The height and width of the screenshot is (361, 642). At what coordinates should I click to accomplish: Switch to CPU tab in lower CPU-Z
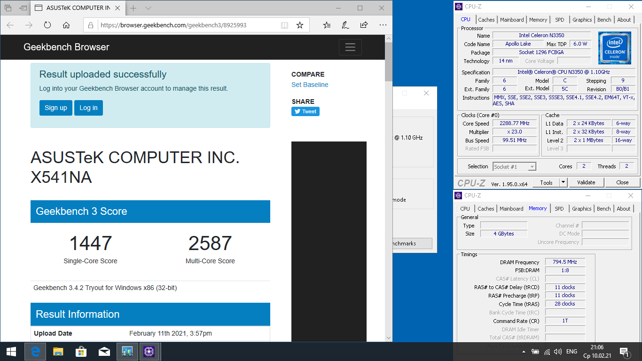click(465, 209)
